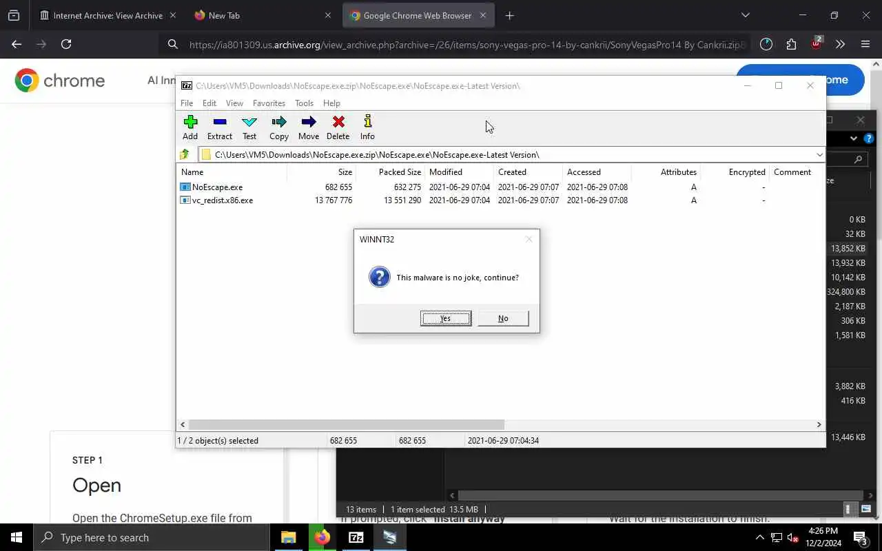882x551 pixels.
Task: Open File Explorer from the taskbar
Action: click(289, 537)
